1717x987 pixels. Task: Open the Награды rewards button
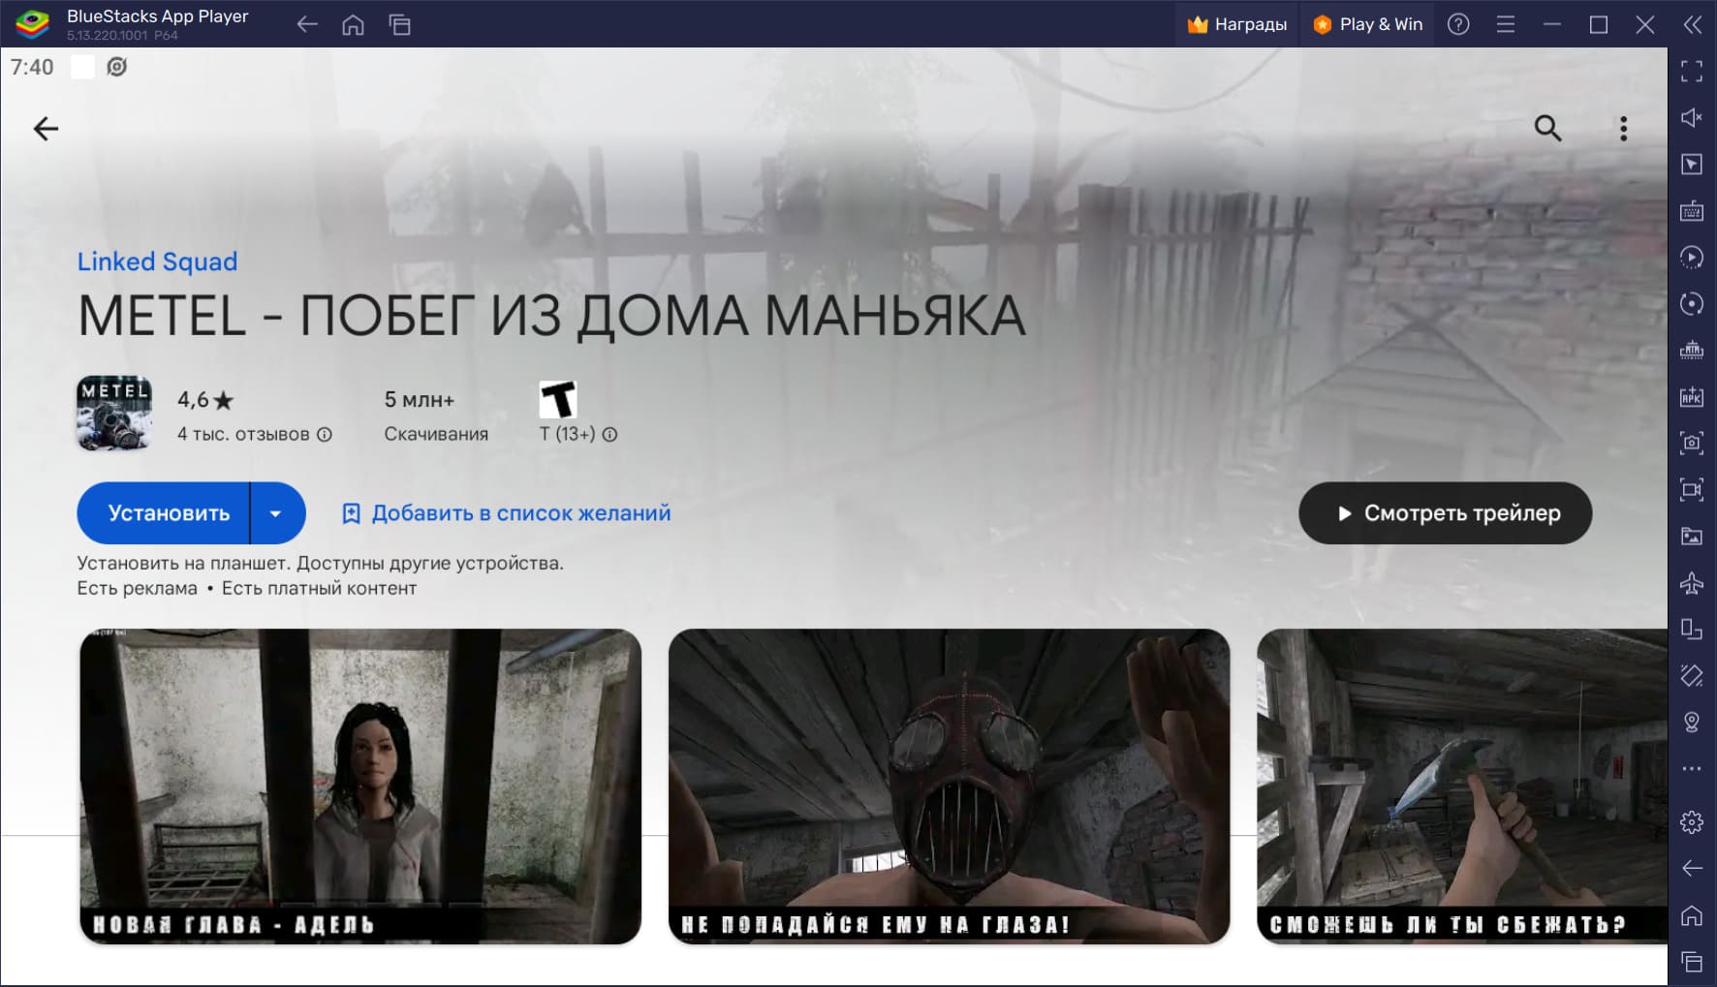coord(1237,24)
